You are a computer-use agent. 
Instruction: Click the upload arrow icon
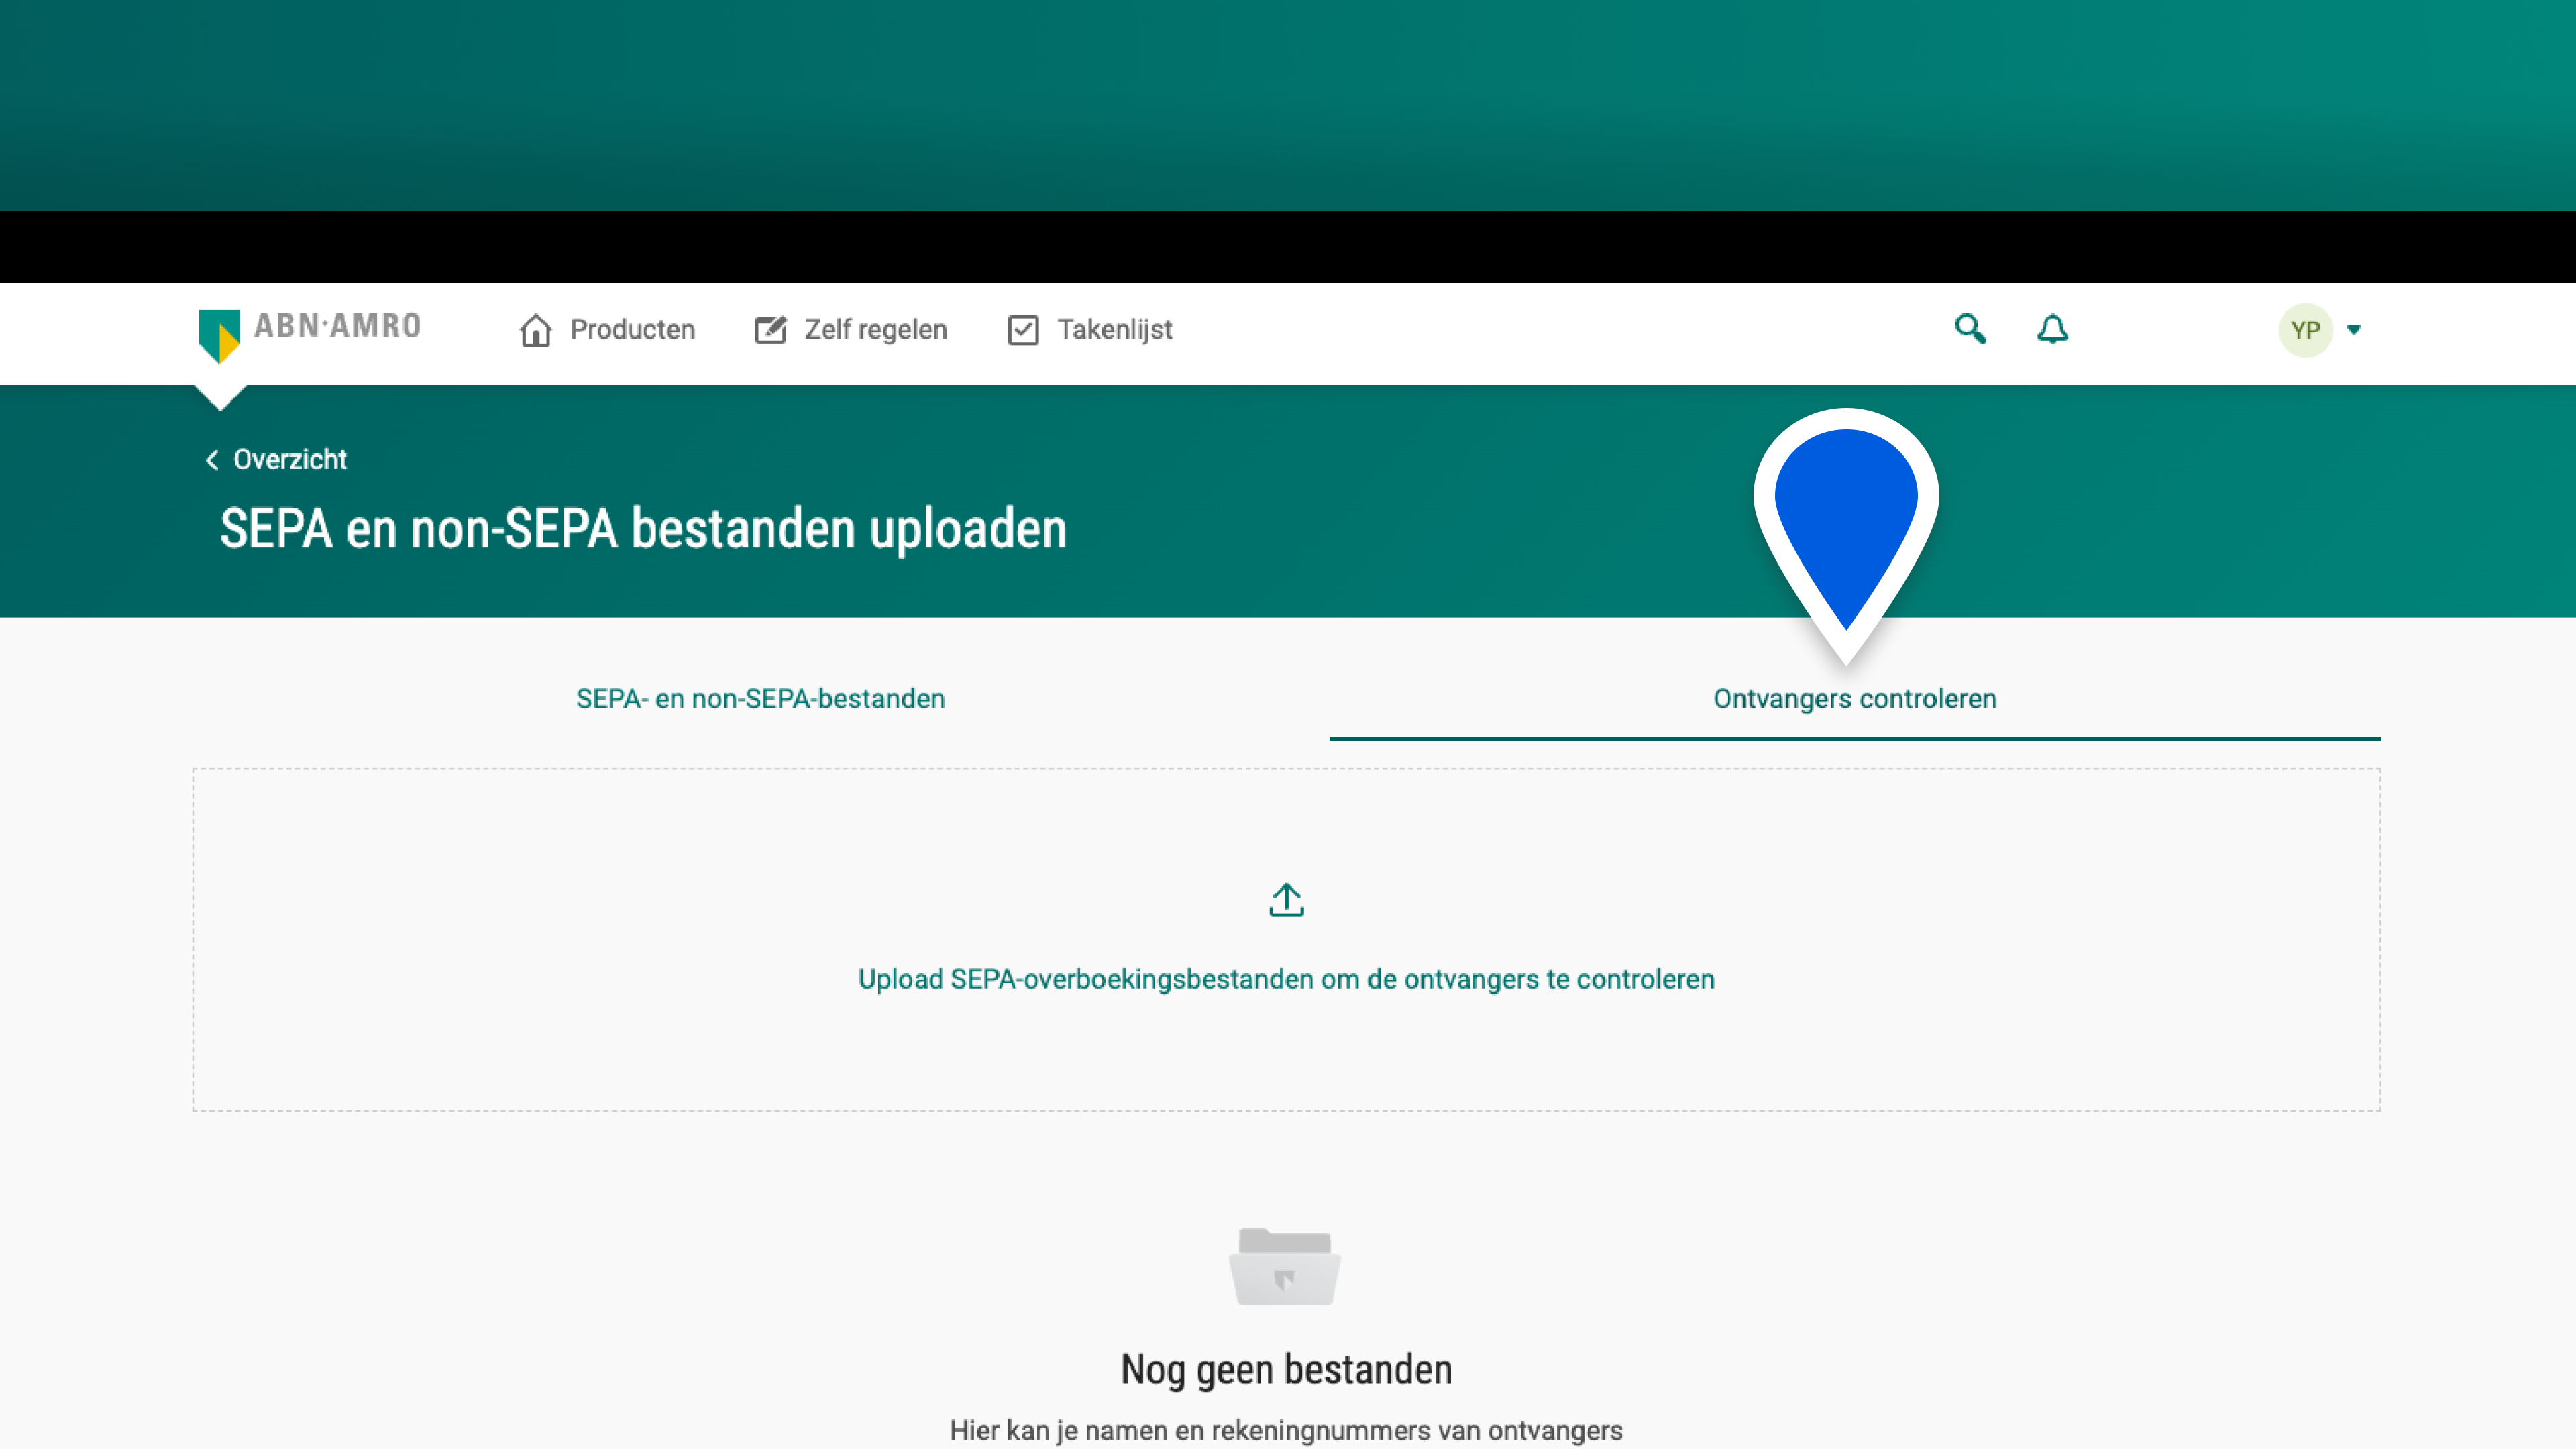[1286, 900]
